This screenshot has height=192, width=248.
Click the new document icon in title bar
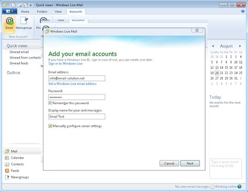[x=14, y=5]
